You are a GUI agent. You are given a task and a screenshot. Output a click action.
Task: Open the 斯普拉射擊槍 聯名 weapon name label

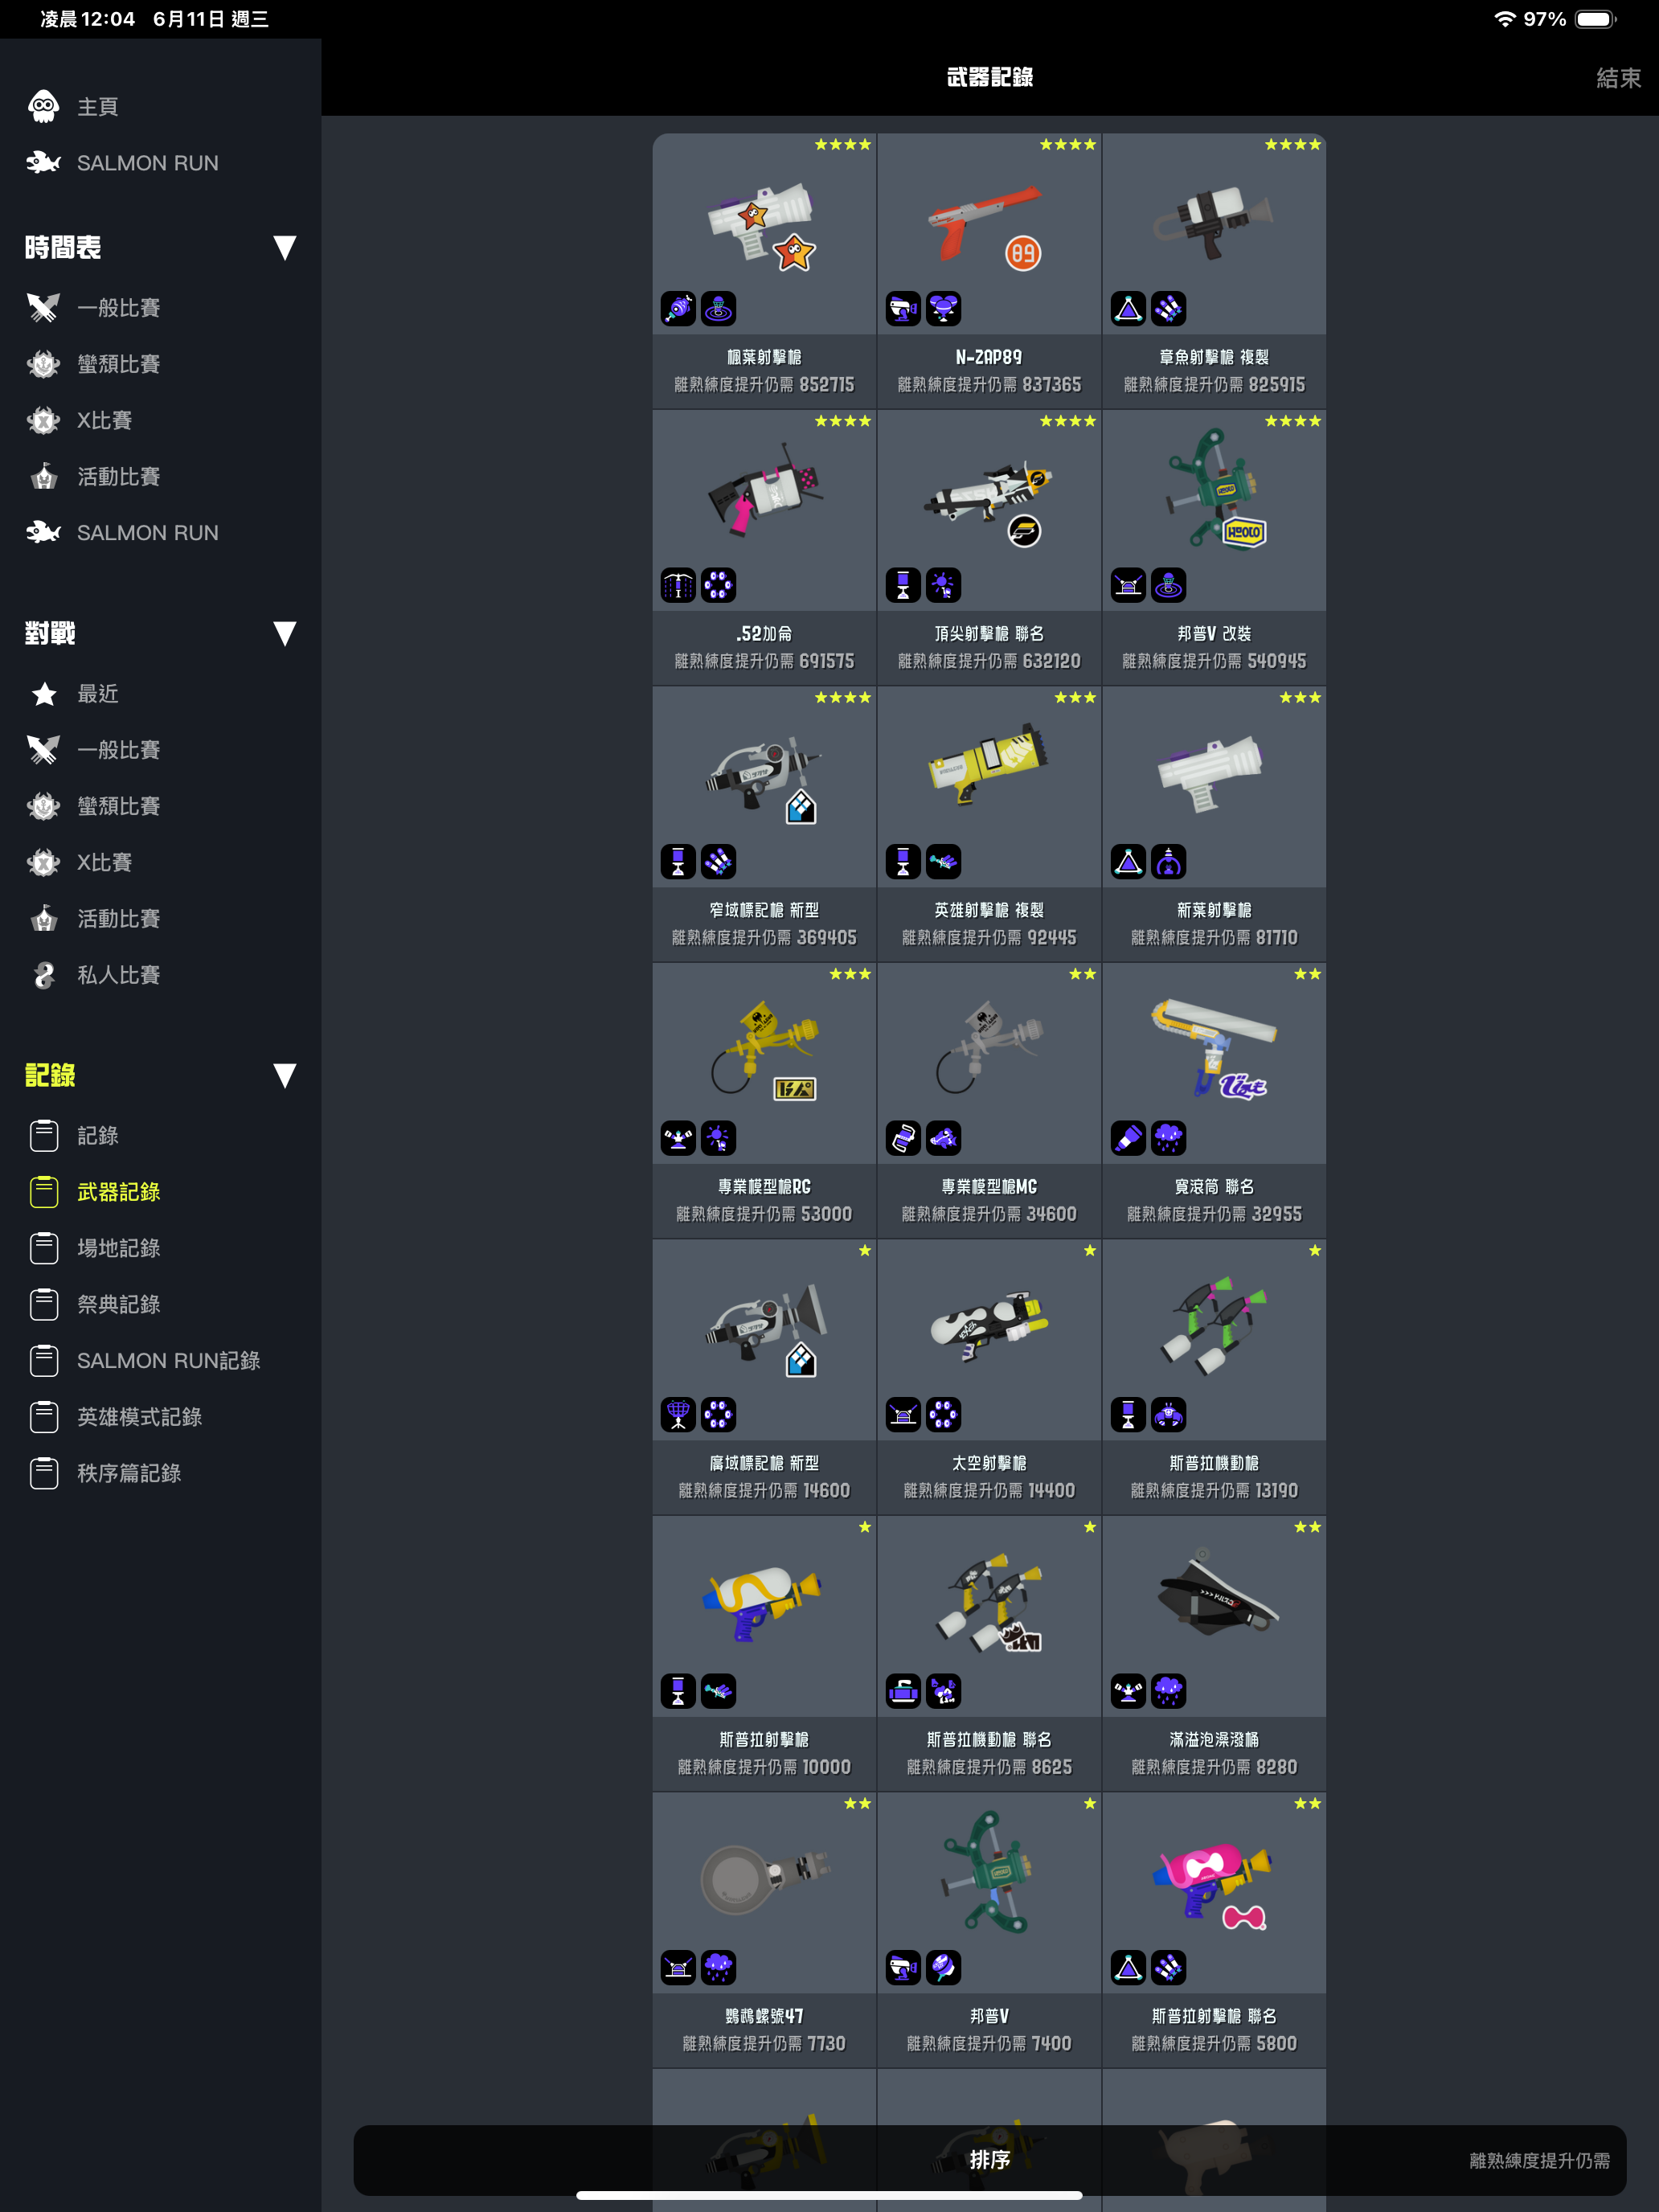[x=1214, y=2016]
